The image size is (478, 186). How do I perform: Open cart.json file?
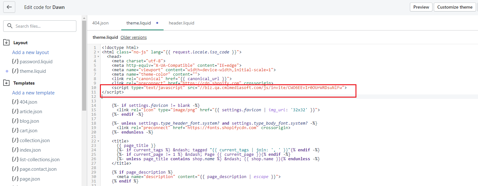(x=28, y=131)
